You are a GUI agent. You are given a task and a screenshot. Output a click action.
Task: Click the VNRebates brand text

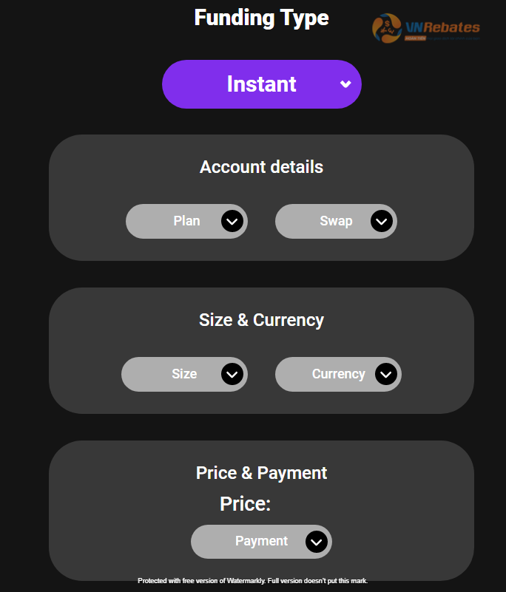[x=442, y=27]
